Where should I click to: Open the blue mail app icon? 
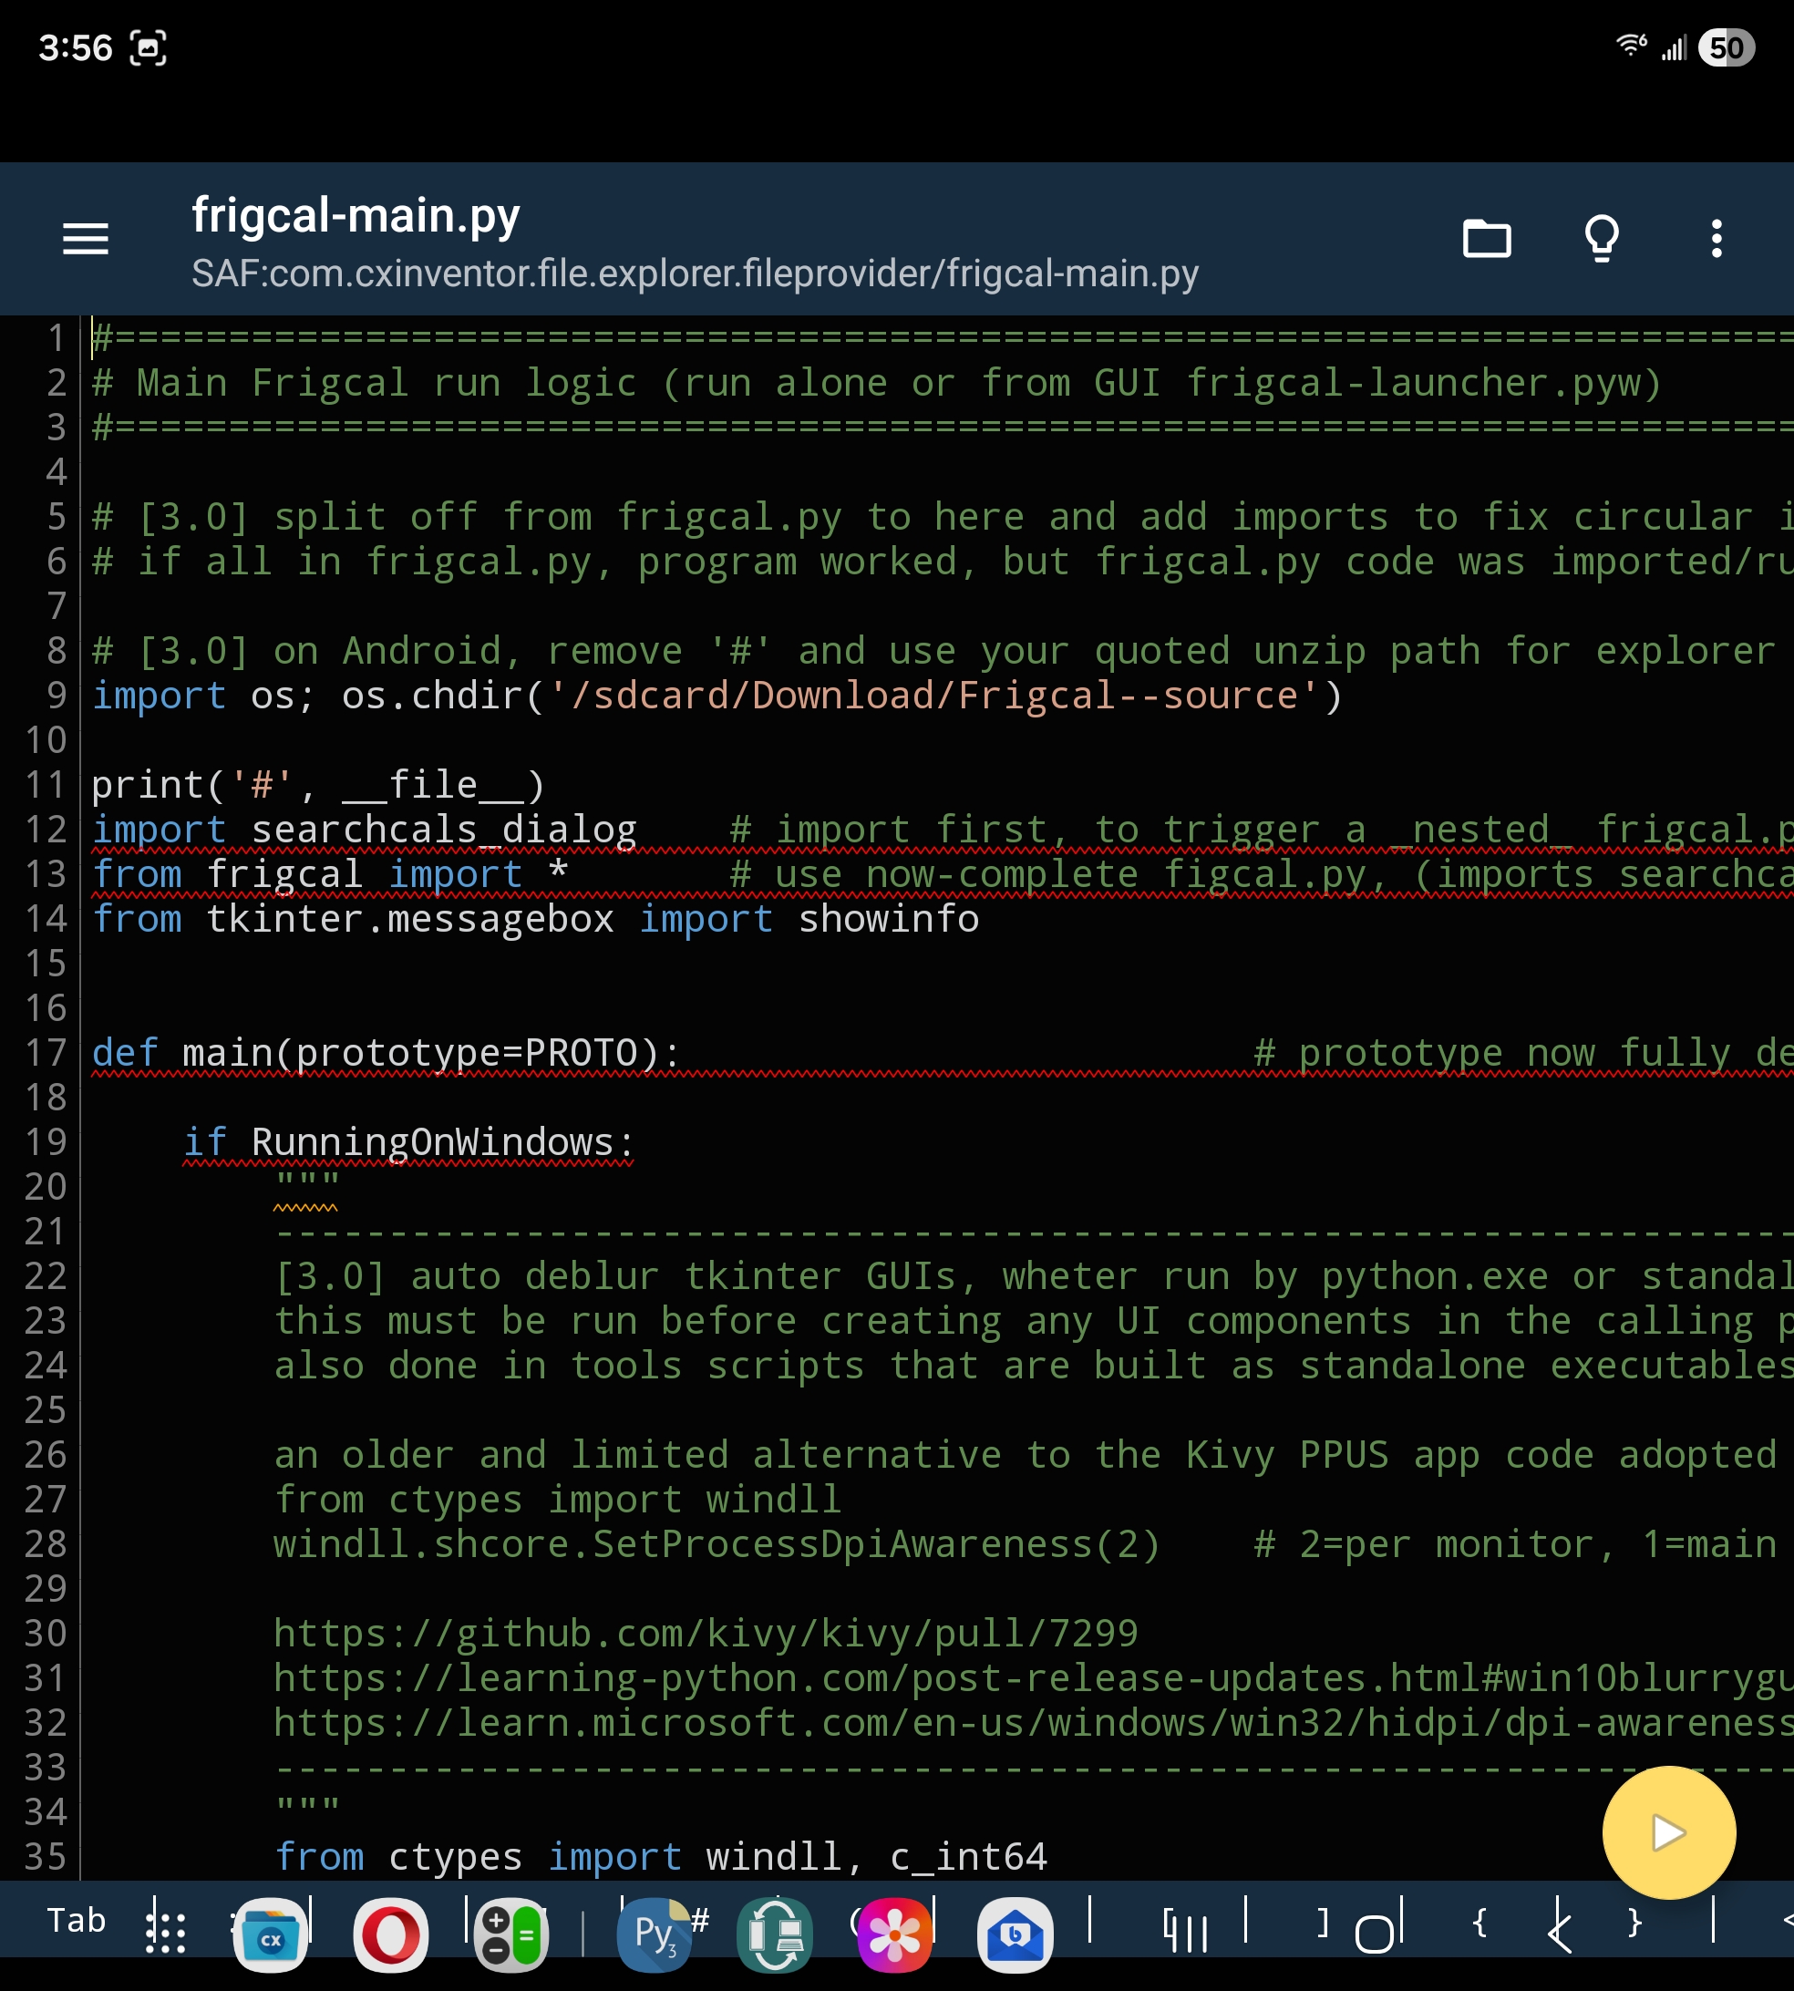[1015, 1935]
